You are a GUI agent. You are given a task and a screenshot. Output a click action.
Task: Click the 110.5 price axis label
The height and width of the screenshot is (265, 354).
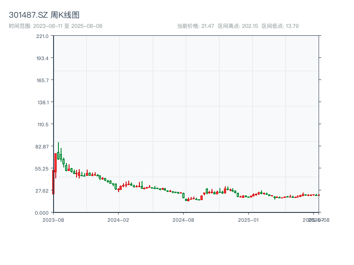42,124
